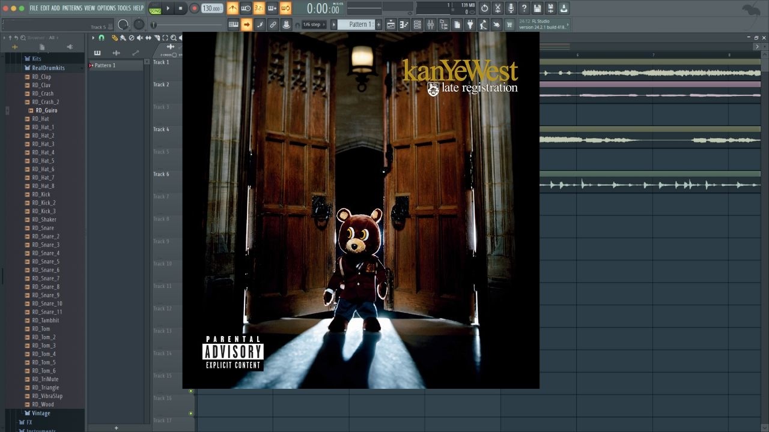Open the Pattern 1 selector dropdown
Screen dimensions: 769x432
click(x=355, y=25)
